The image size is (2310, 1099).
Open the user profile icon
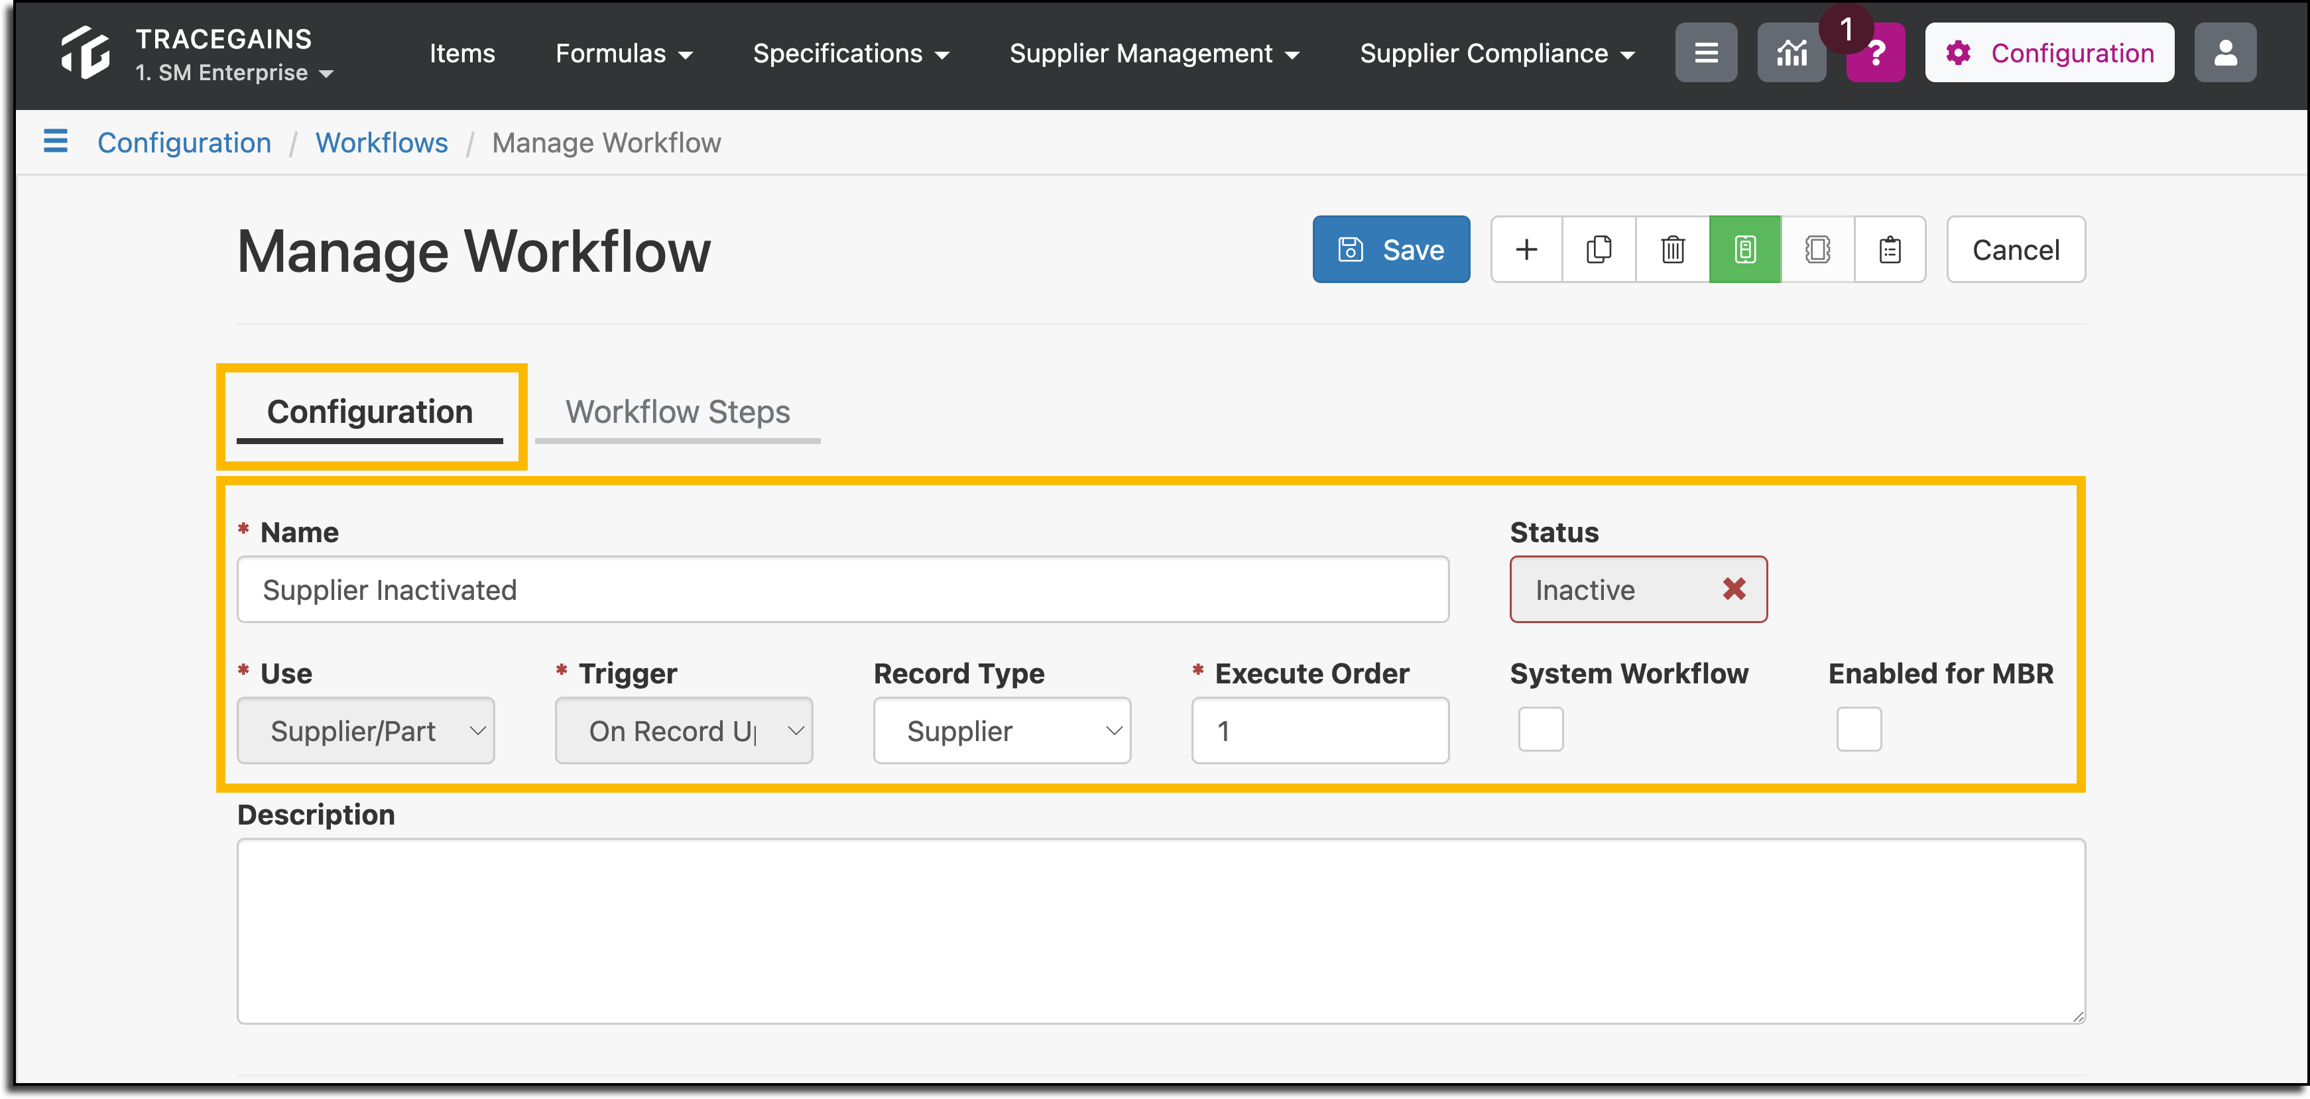click(2225, 53)
